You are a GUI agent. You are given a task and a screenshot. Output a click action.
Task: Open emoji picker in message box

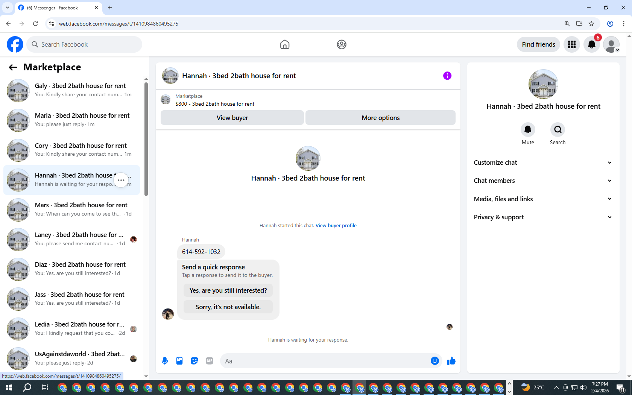click(435, 361)
